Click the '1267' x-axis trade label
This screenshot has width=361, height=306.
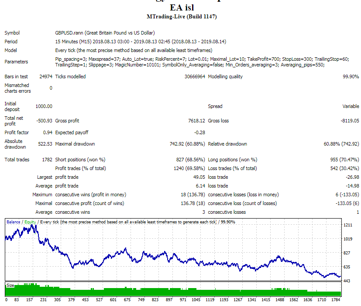(238, 300)
